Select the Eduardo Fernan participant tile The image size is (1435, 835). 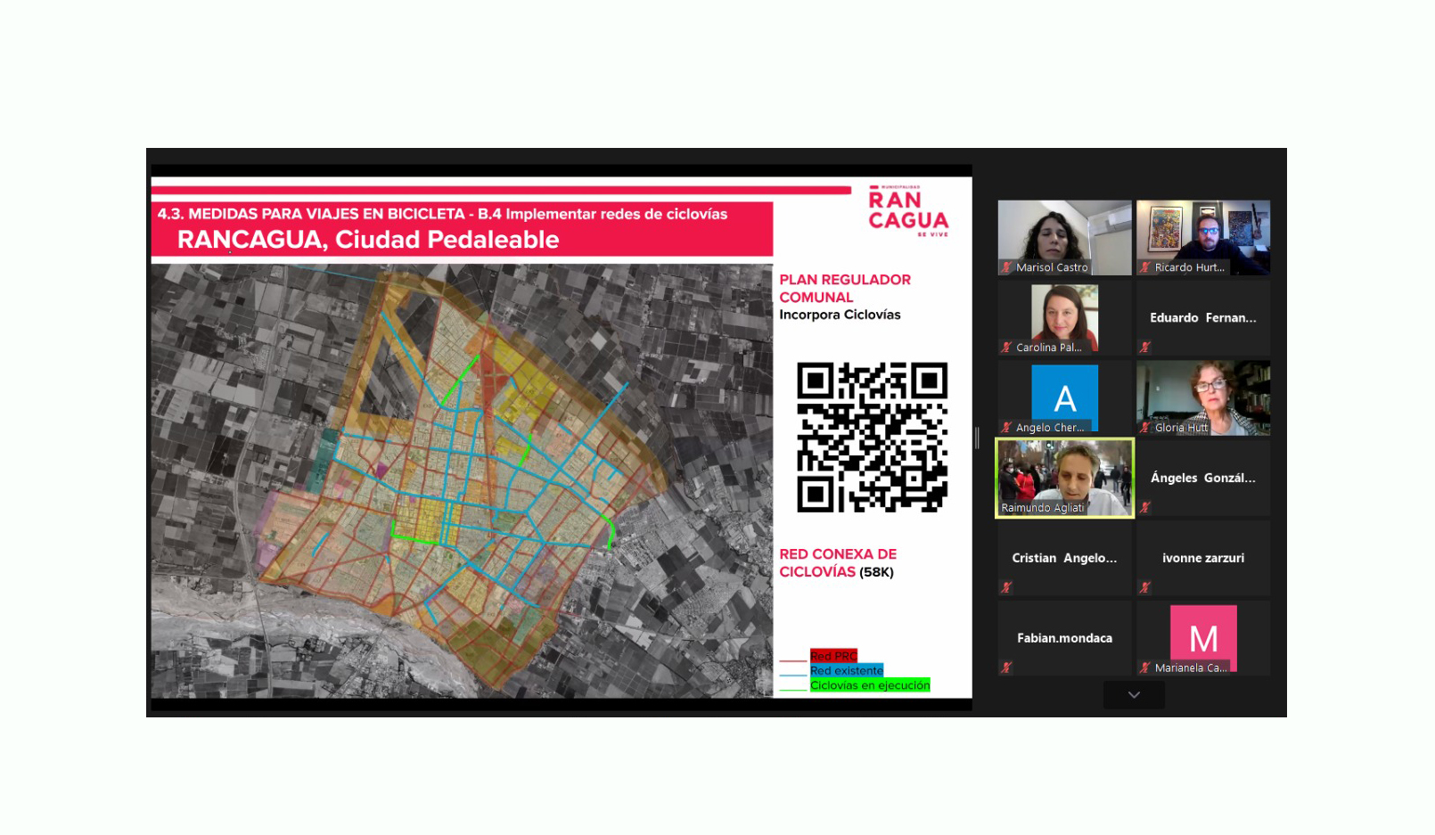(x=1203, y=317)
